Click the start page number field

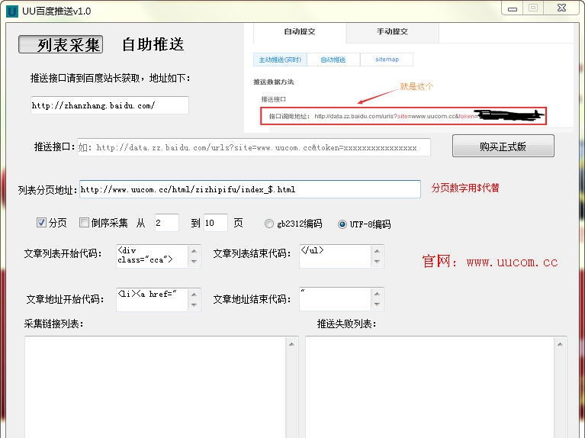pyautogui.click(x=167, y=223)
